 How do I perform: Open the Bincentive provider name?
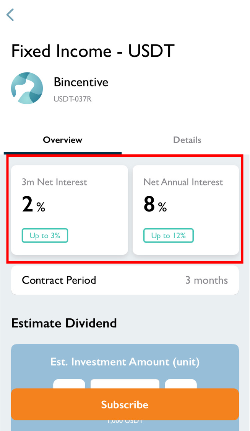click(81, 82)
